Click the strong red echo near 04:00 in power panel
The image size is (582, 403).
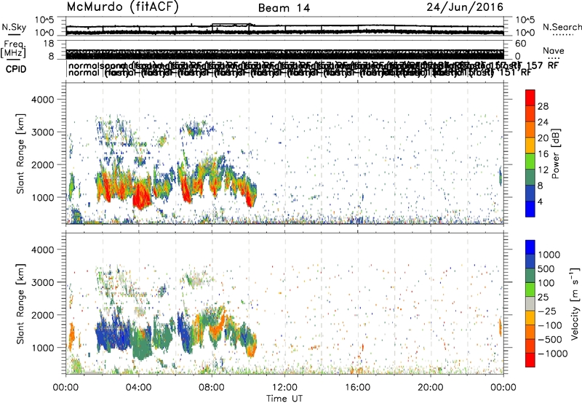141,196
